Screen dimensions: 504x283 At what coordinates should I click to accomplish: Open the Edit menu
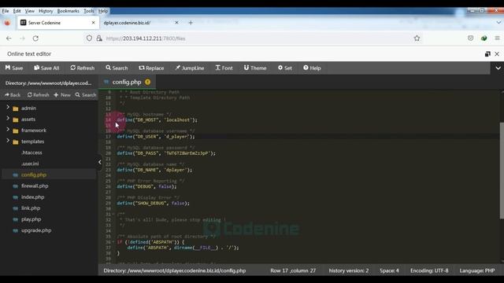point(17,11)
